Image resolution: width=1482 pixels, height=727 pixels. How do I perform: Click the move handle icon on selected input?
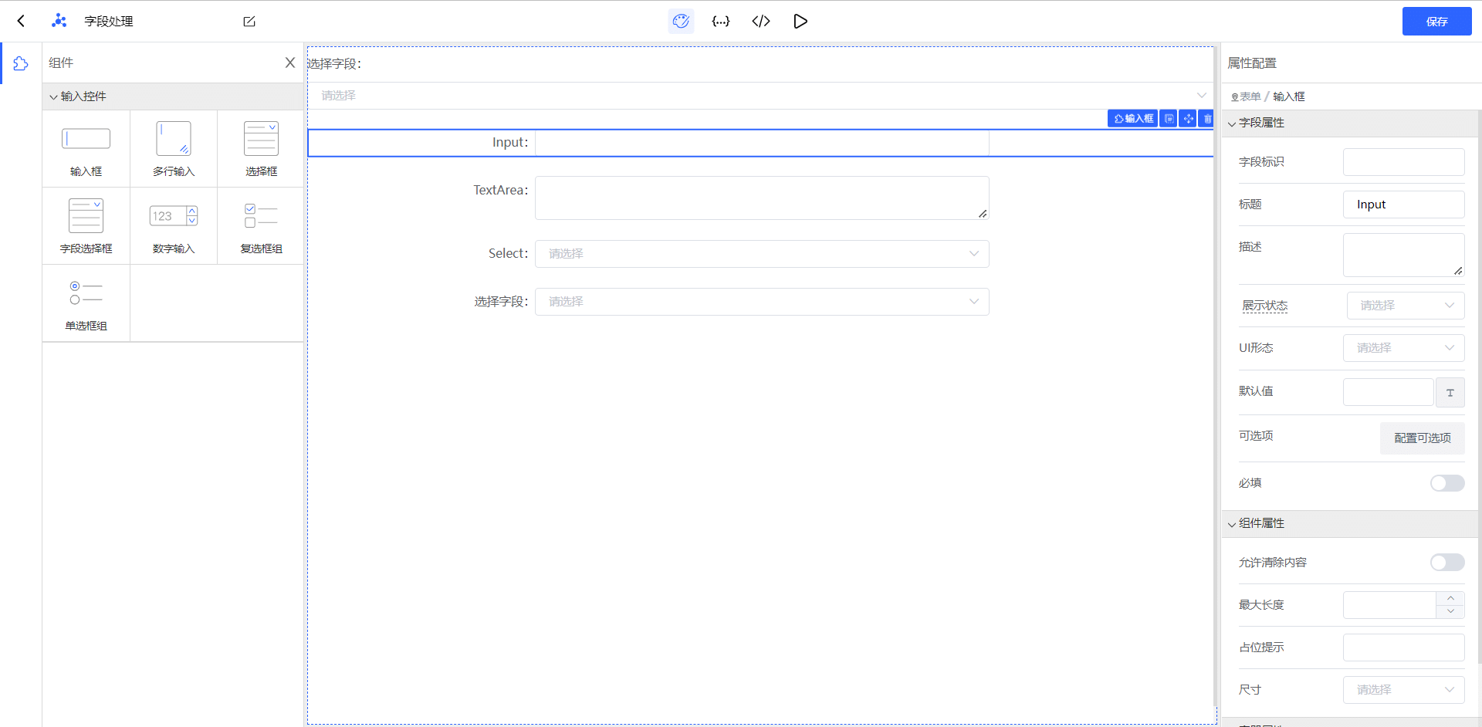1188,119
